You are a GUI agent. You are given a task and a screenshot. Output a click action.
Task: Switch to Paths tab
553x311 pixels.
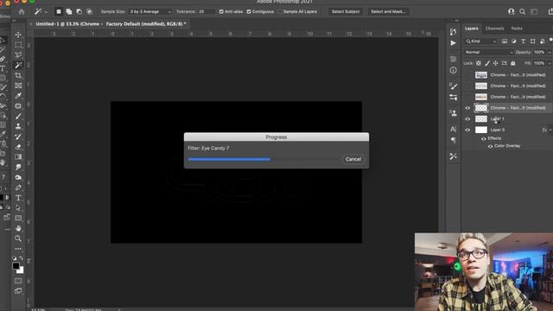517,29
